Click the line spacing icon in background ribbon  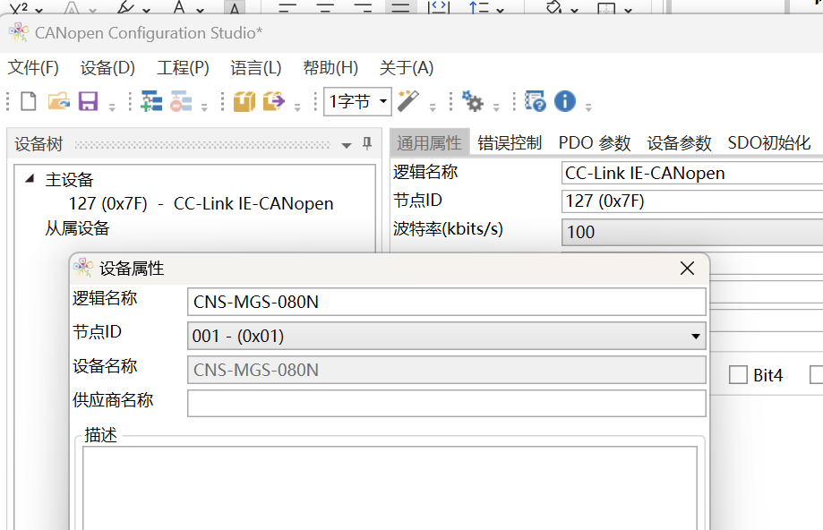point(479,7)
